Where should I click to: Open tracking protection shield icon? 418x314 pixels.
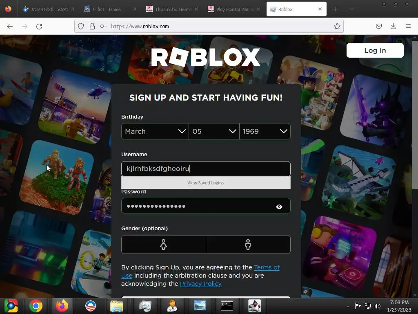[81, 26]
